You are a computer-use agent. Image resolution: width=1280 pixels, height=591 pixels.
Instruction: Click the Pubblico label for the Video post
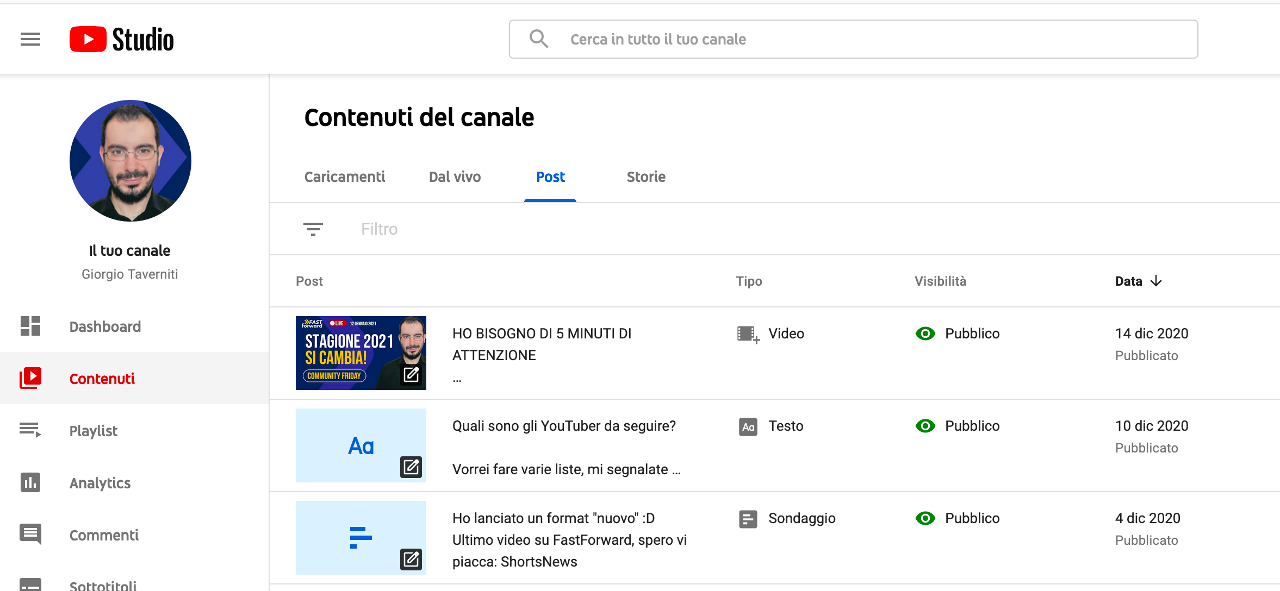[x=972, y=334]
